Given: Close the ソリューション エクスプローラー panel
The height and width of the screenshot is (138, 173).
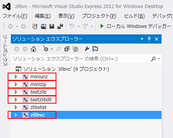Looking at the screenshot, I should click(157, 39).
